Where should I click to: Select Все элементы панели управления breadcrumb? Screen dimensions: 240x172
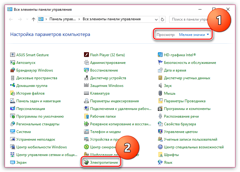tap(112, 19)
